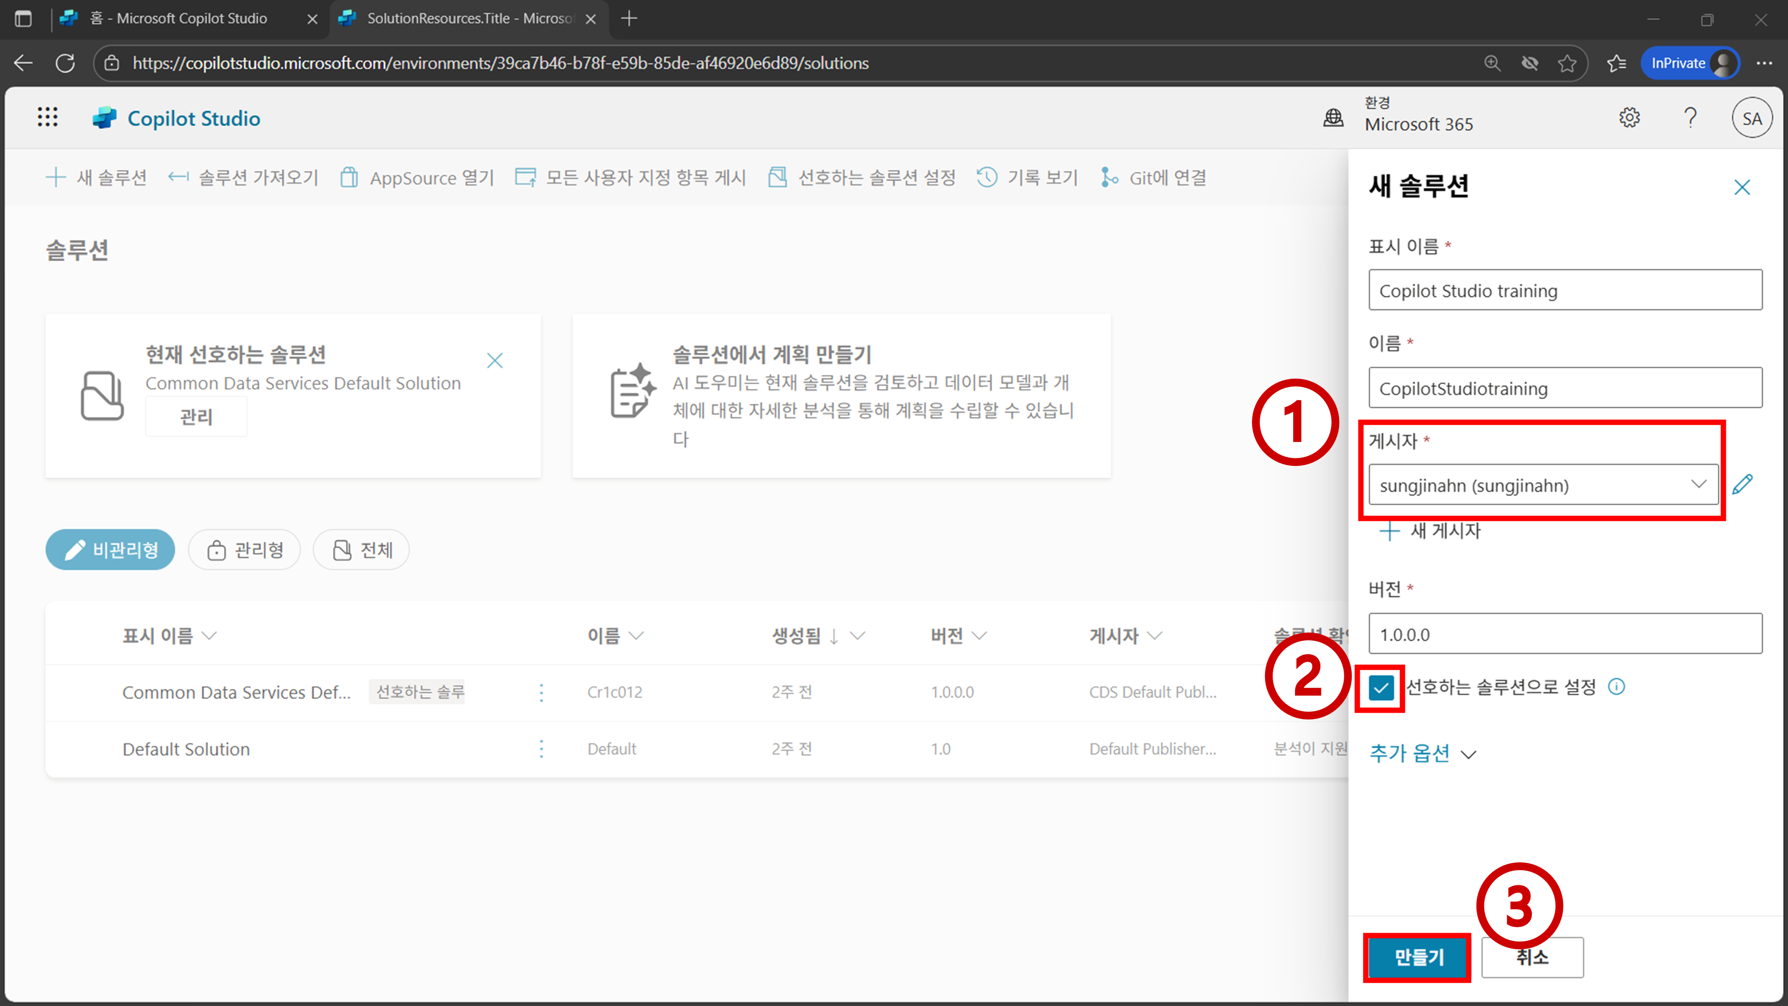
Task: Expand 추가 옵션 section
Action: click(x=1422, y=752)
